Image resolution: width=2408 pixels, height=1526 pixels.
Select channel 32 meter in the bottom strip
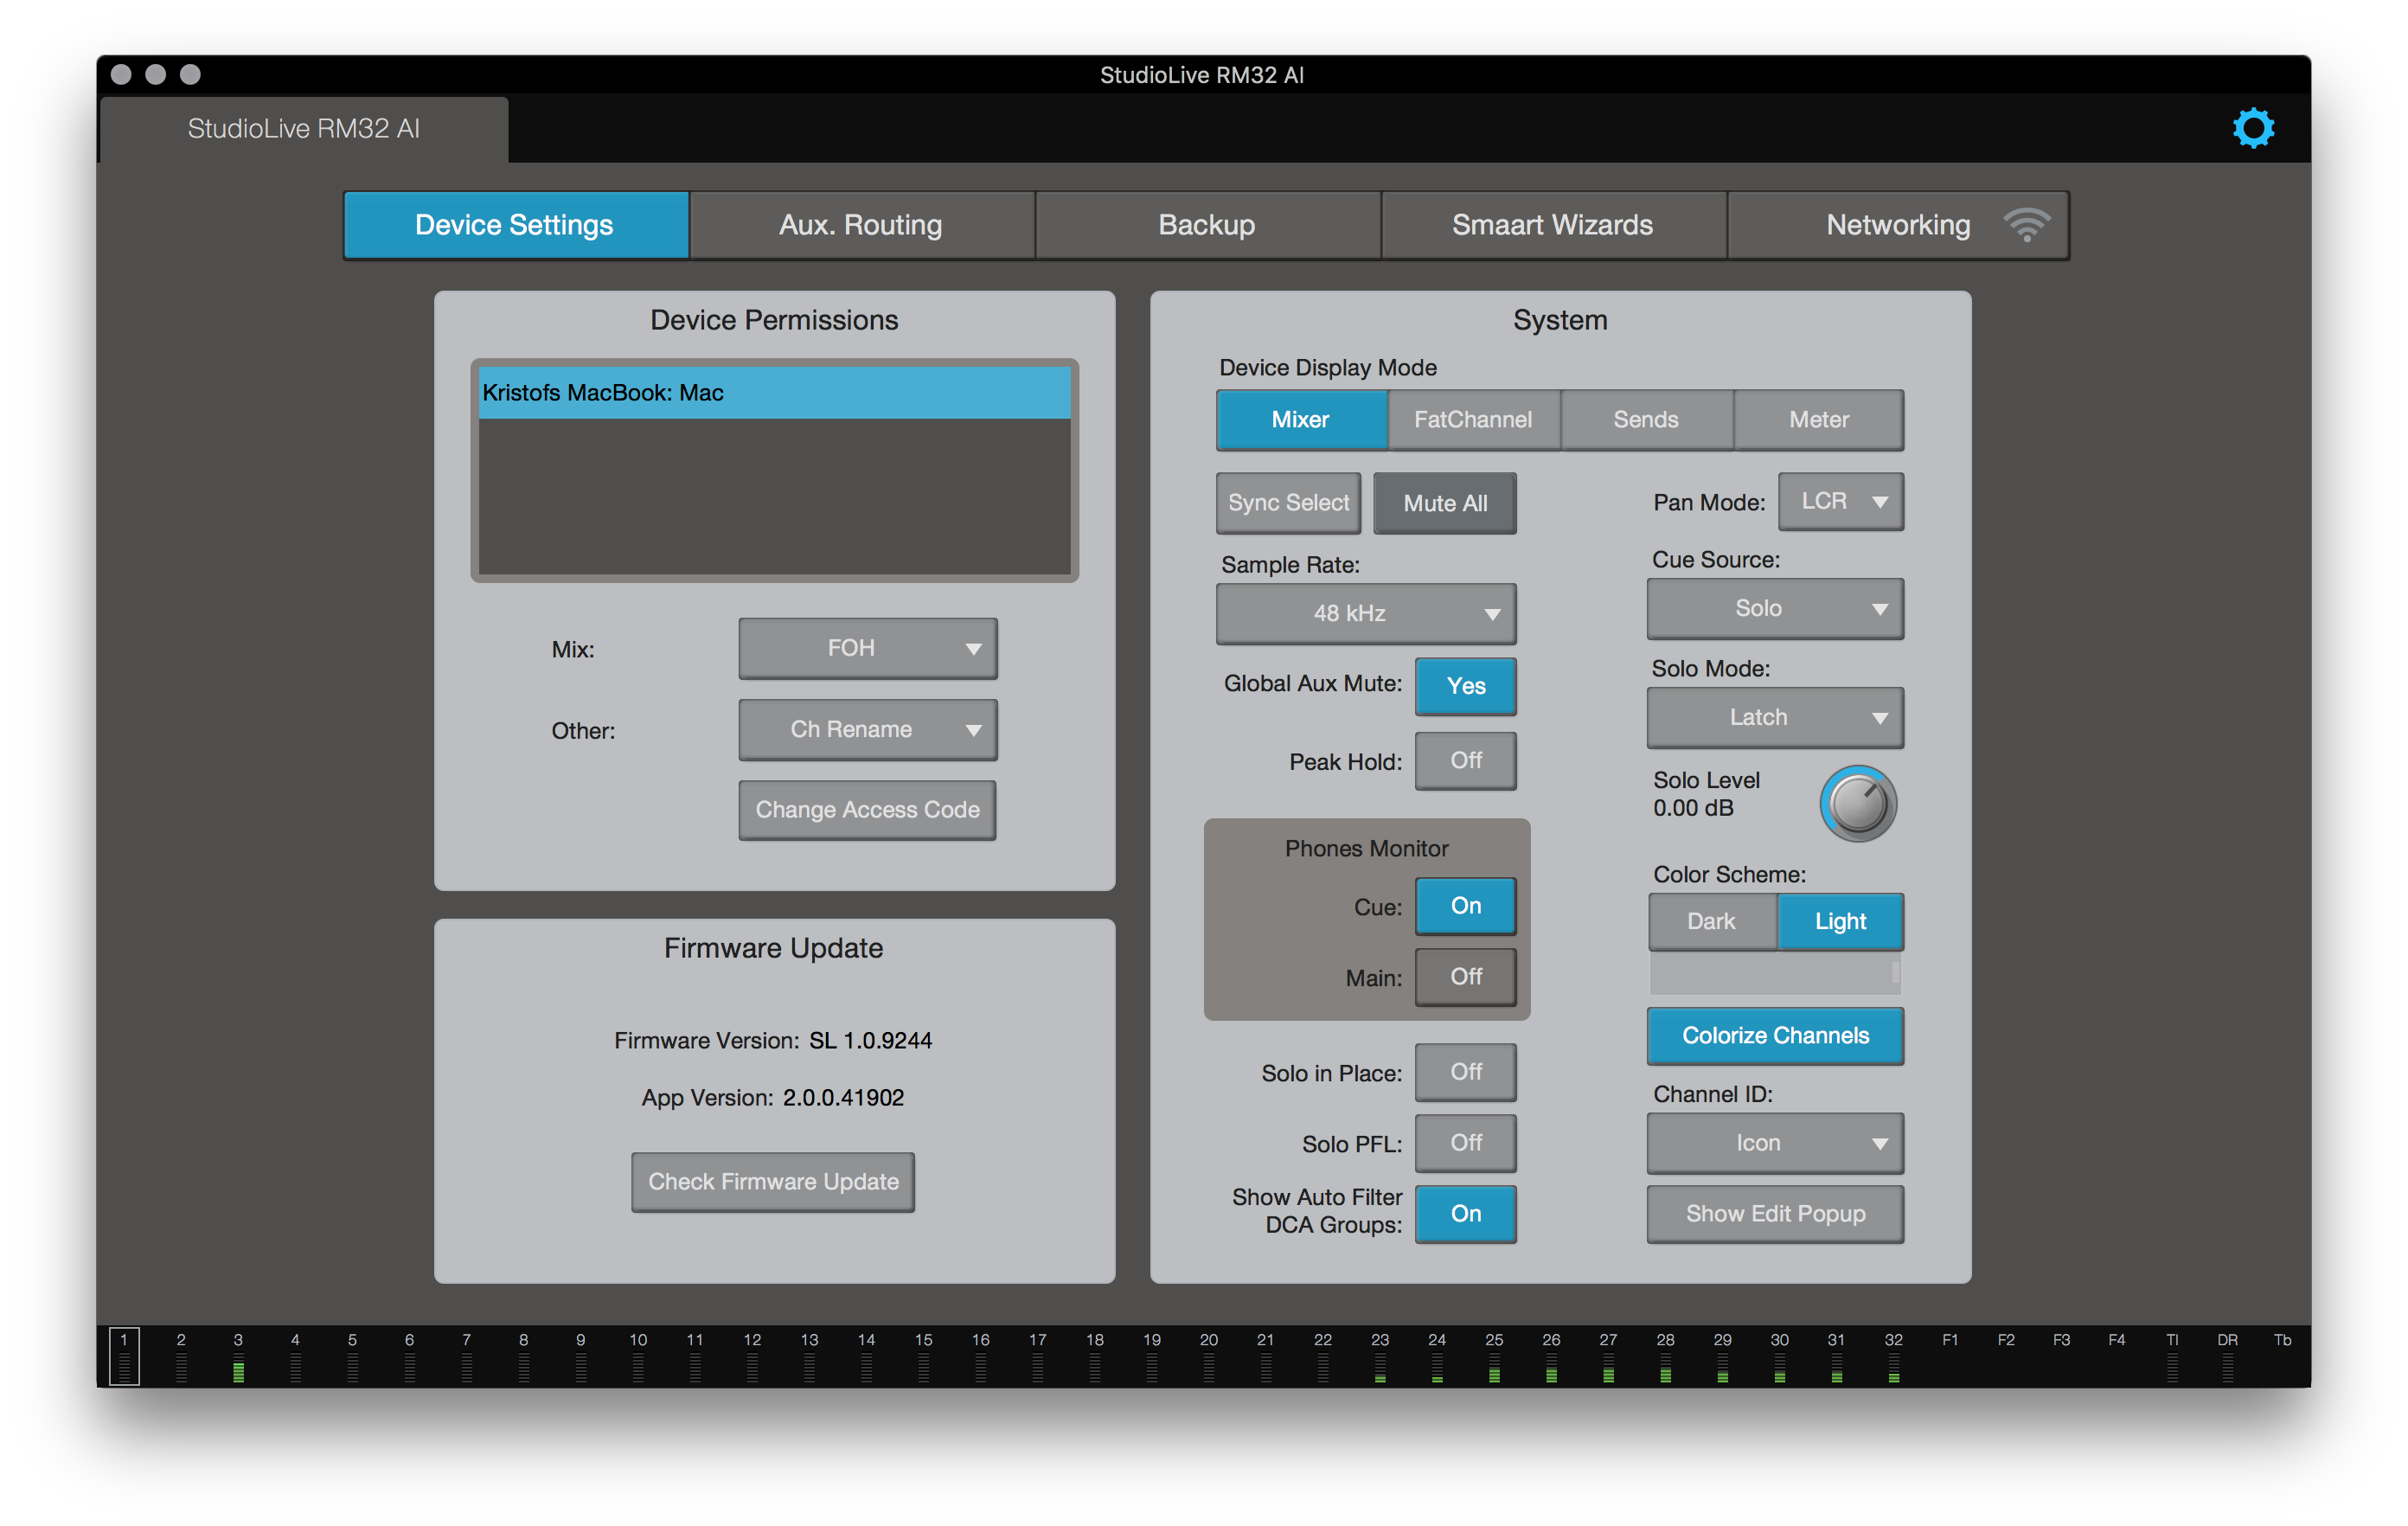click(x=1894, y=1356)
